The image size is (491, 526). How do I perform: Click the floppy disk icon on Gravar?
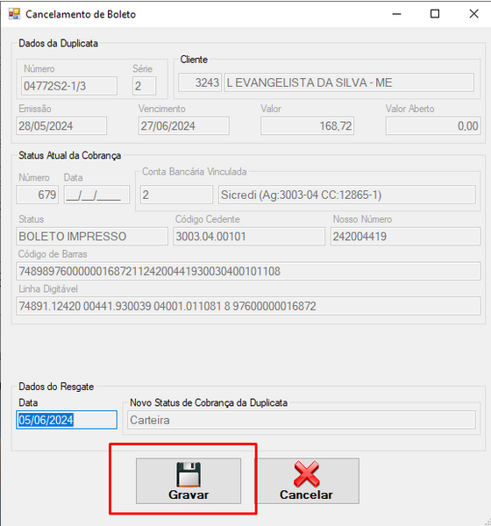pyautogui.click(x=189, y=474)
